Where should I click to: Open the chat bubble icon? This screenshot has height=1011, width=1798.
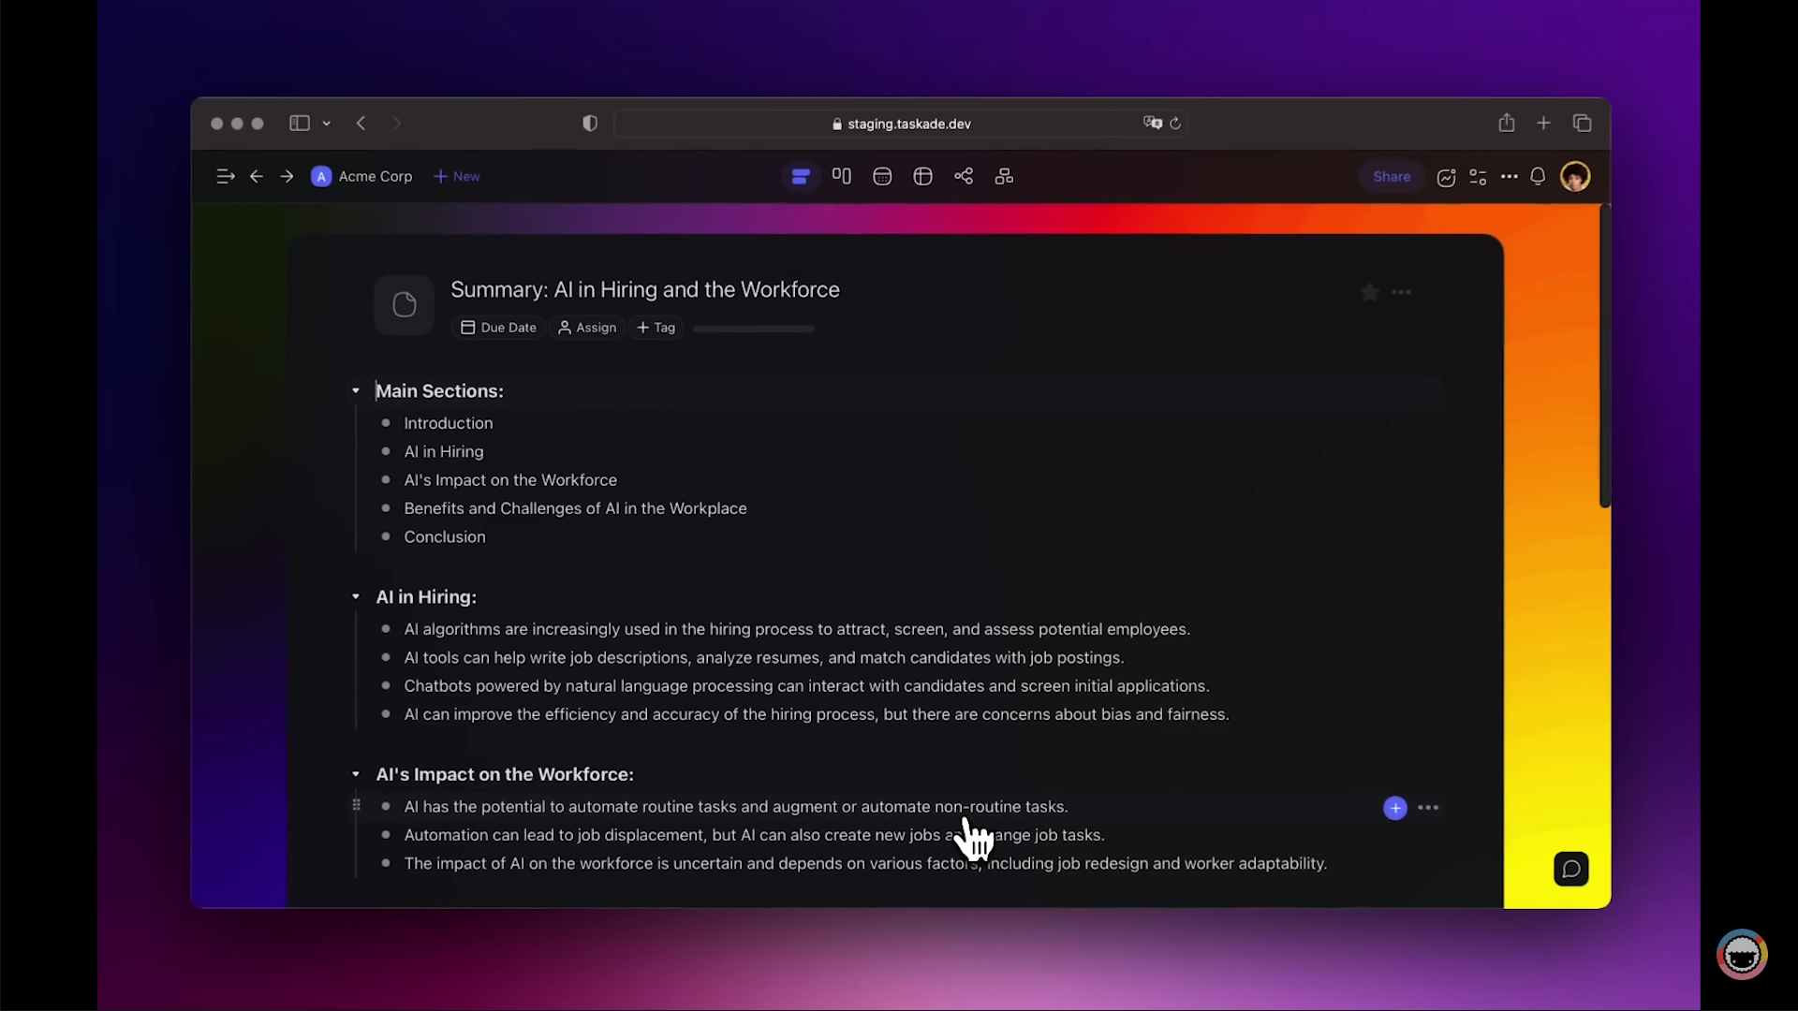pos(1570,869)
